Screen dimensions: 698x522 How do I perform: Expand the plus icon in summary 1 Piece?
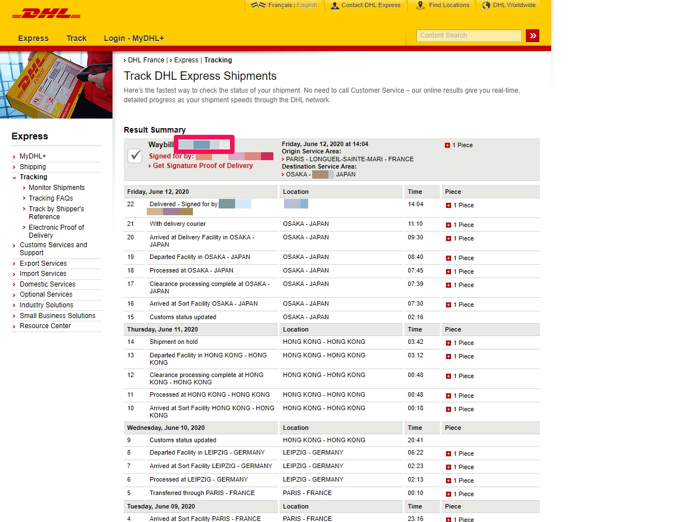(448, 146)
